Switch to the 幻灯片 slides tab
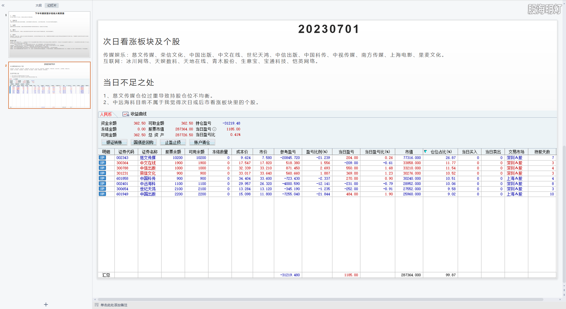 coord(52,5)
